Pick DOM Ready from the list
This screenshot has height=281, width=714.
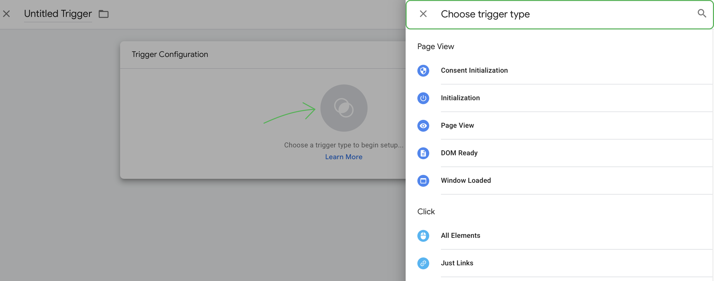(x=459, y=153)
